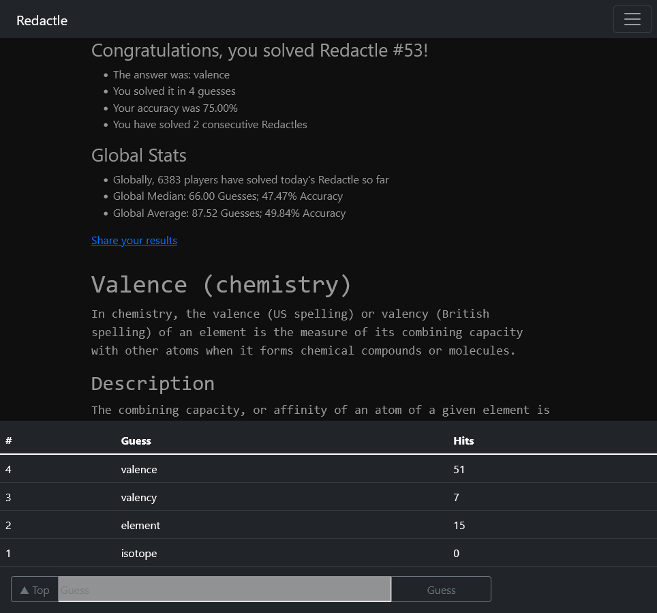Click the # column header

point(9,440)
